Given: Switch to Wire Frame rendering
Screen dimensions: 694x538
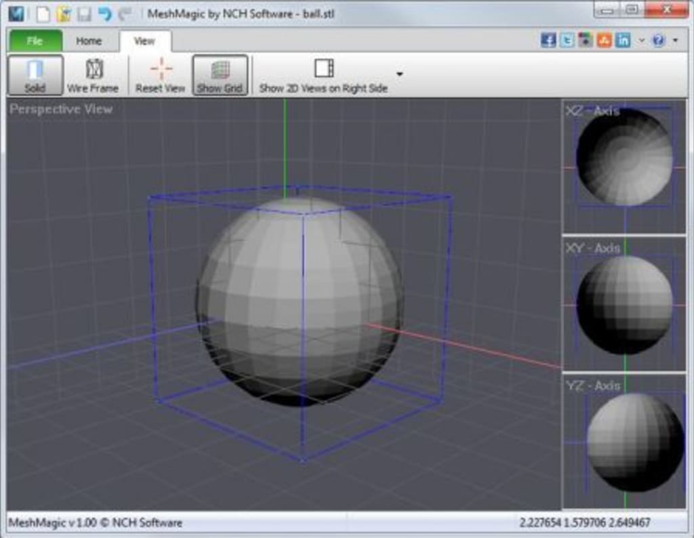Looking at the screenshot, I should click(93, 73).
